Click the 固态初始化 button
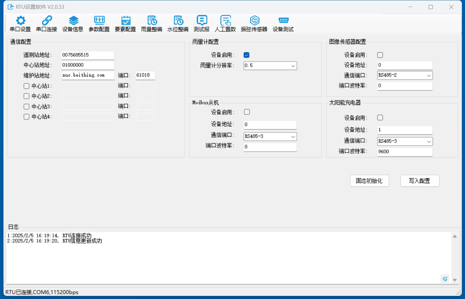Viewport: 465px width, 299px height. [x=369, y=181]
